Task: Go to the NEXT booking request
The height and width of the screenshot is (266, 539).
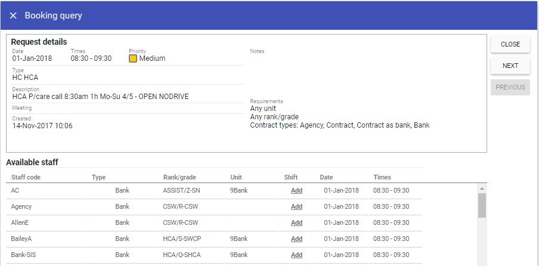Action: pos(510,66)
